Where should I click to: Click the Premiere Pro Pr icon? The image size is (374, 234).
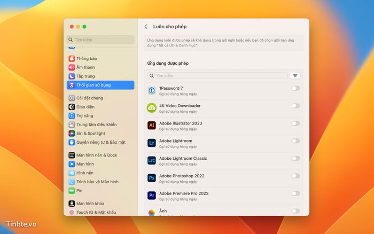(151, 196)
